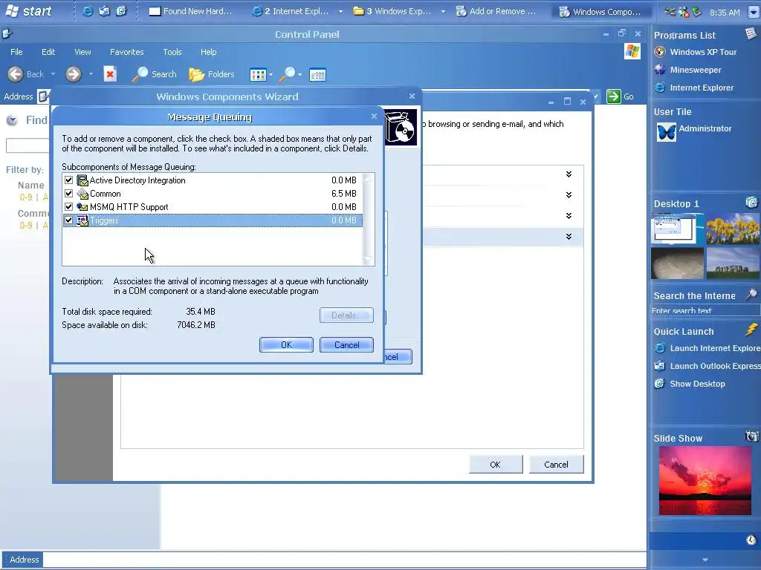The width and height of the screenshot is (761, 570).
Task: Open the Back history dropdown arrow
Action: [53, 74]
